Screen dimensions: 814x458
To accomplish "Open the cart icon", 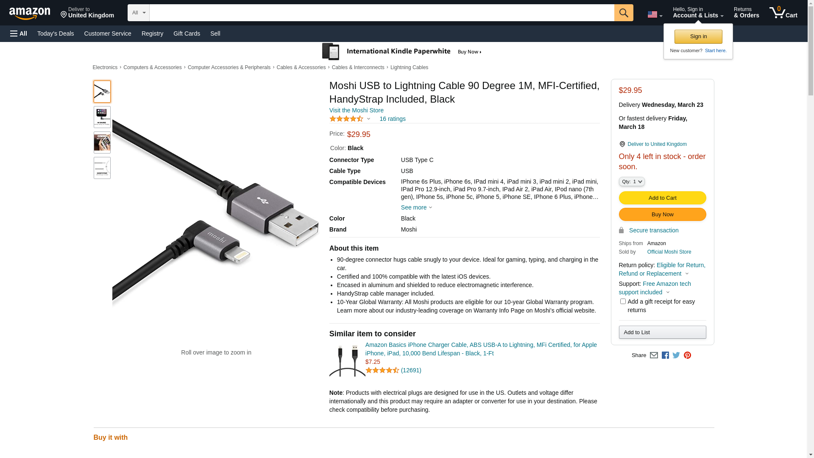I will [783, 13].
